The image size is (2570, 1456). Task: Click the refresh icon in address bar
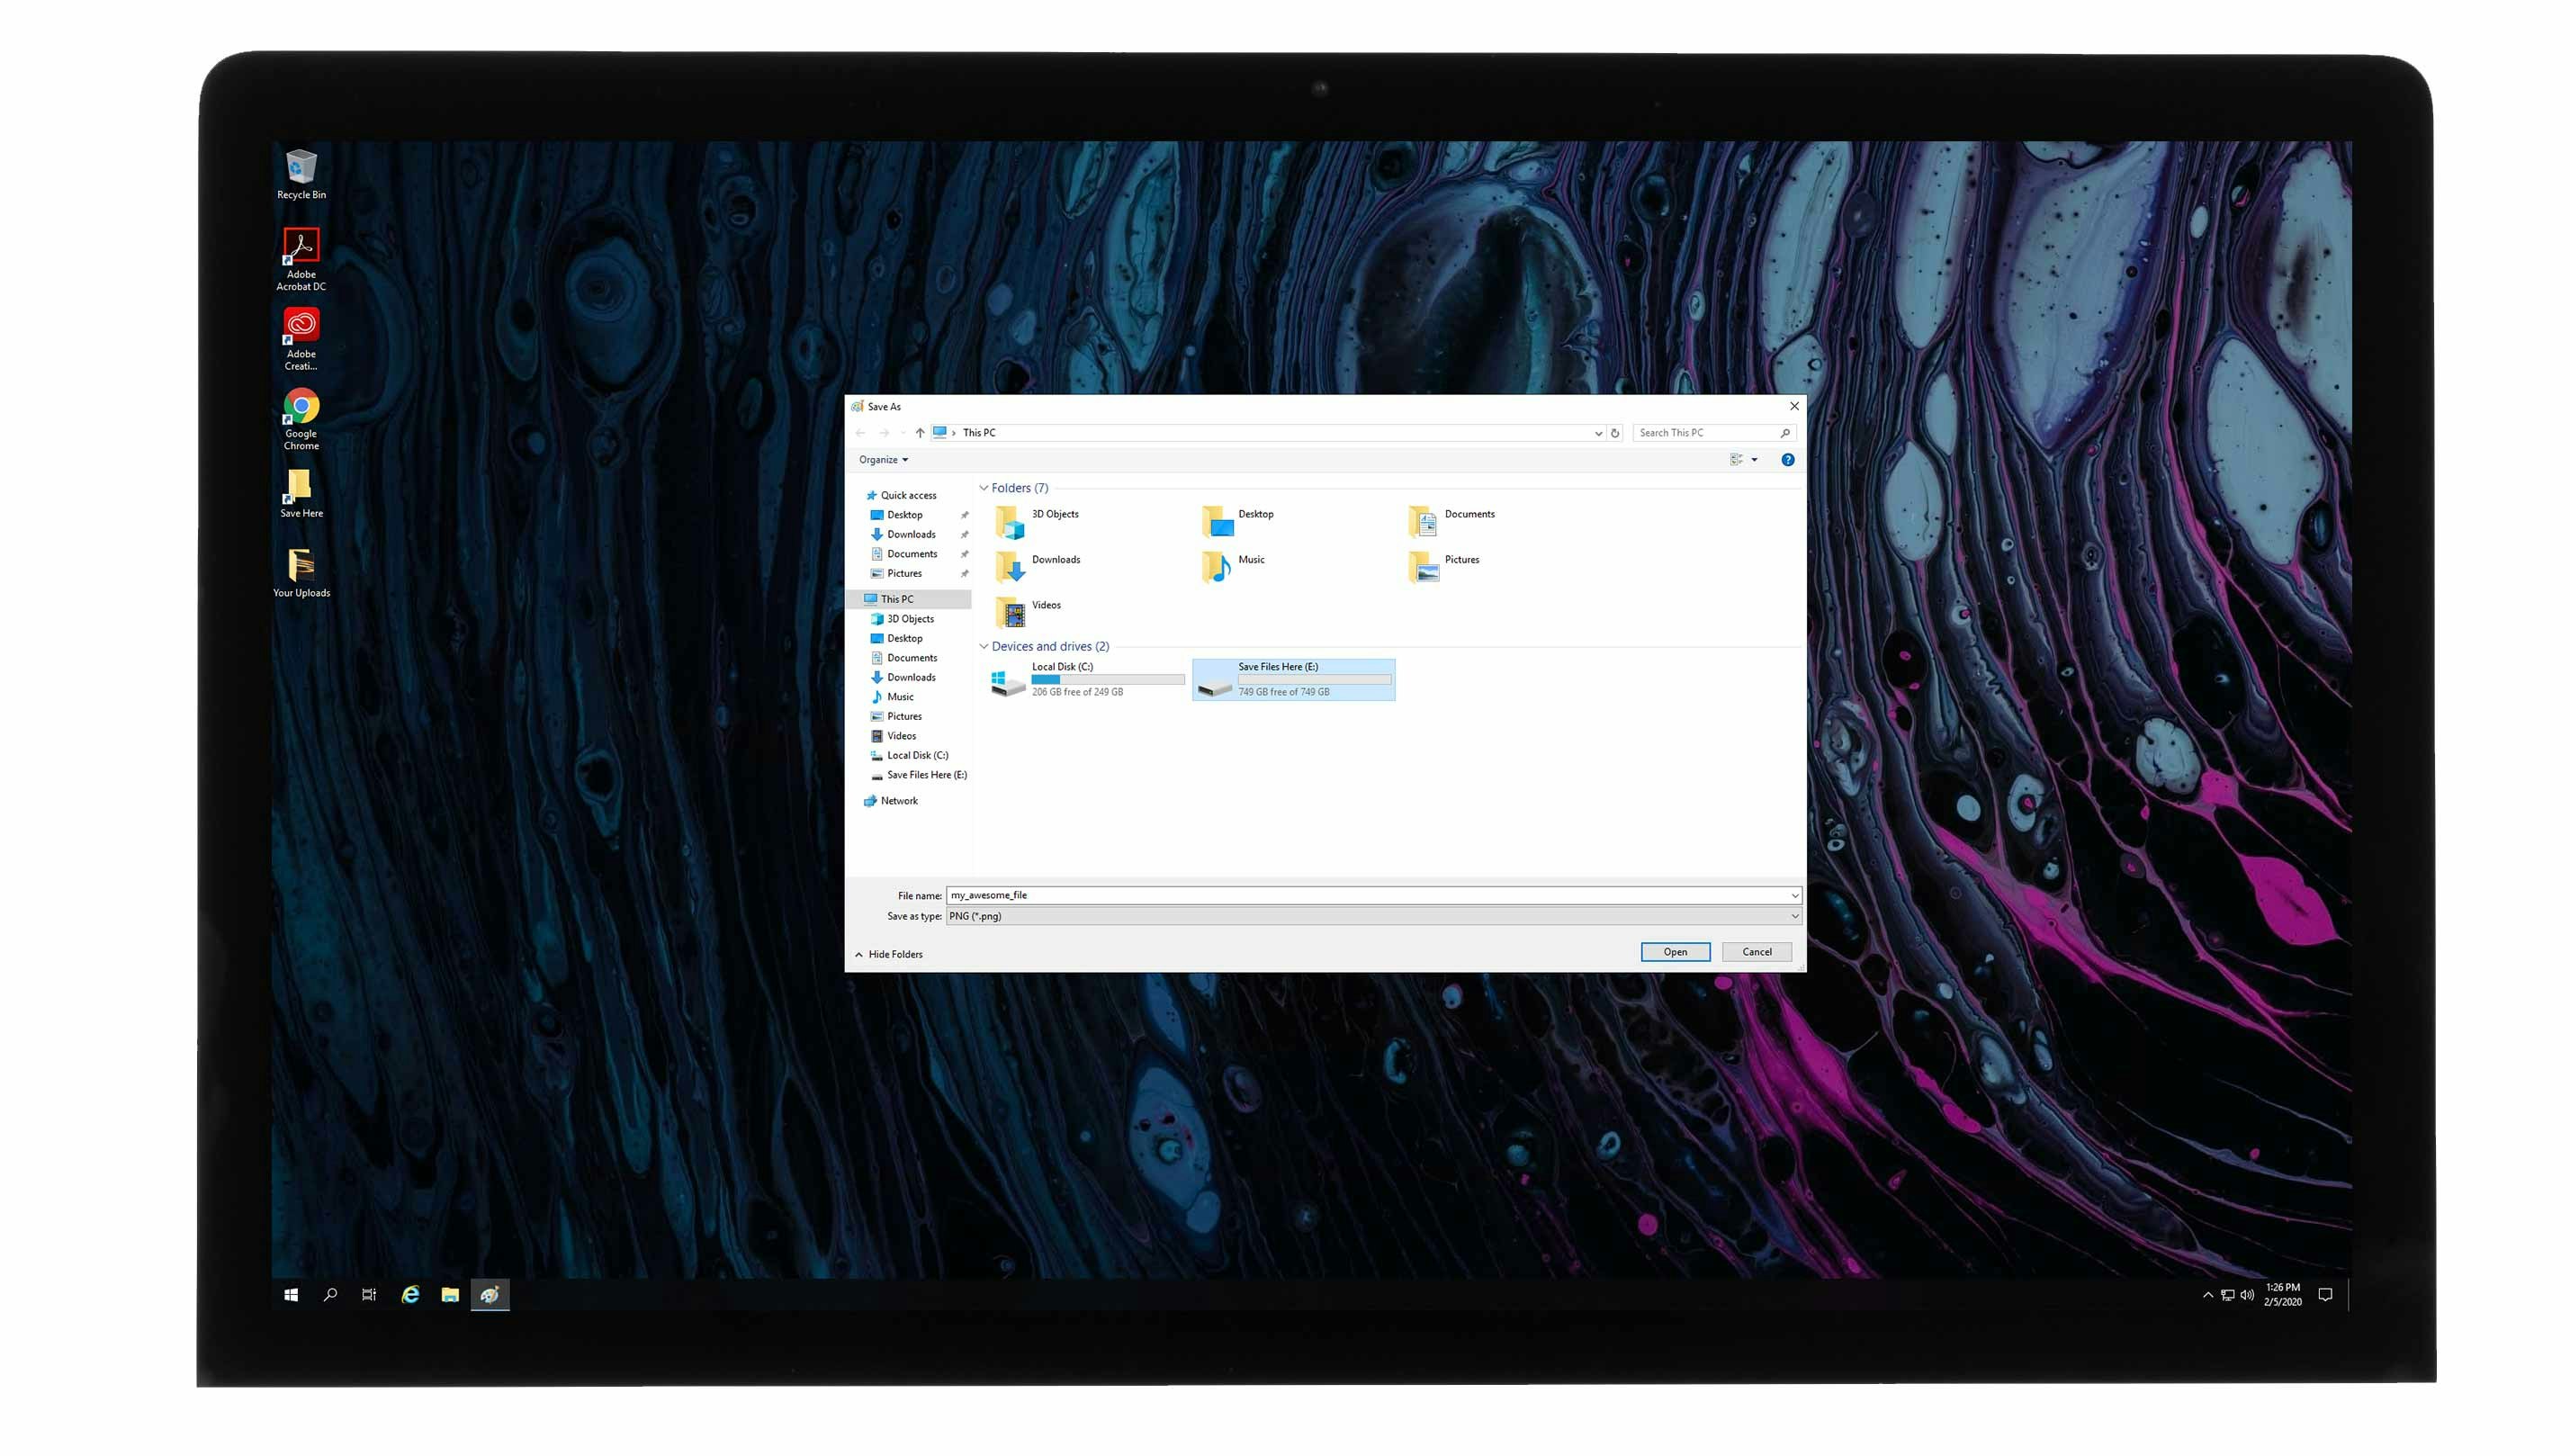[x=1614, y=433]
